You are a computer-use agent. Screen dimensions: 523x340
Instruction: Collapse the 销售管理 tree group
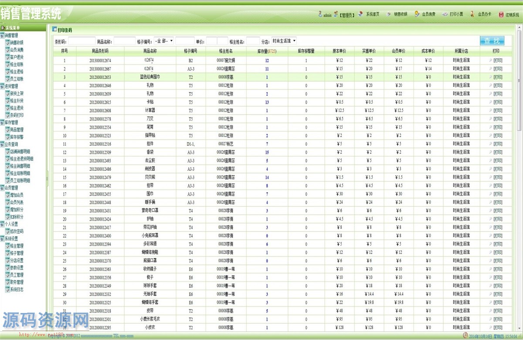[2, 35]
